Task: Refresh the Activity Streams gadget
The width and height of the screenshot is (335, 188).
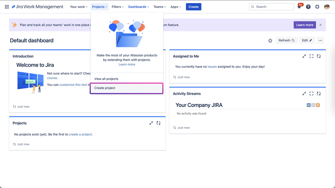Action: click(x=319, y=94)
